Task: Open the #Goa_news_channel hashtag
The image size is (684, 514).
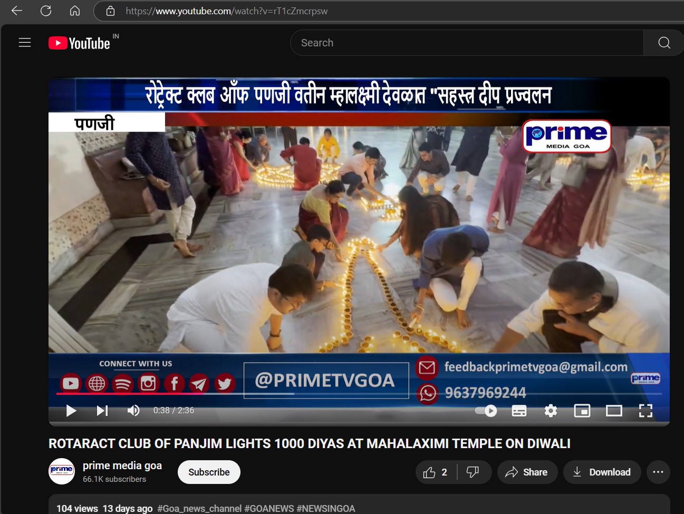Action: tap(199, 509)
